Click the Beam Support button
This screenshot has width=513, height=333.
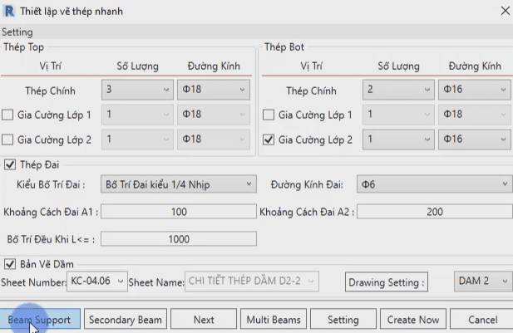40,319
